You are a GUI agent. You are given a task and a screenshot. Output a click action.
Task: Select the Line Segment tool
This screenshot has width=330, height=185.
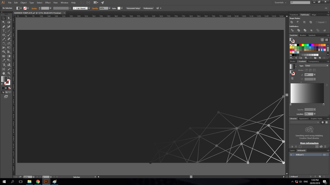pyautogui.click(x=9, y=31)
